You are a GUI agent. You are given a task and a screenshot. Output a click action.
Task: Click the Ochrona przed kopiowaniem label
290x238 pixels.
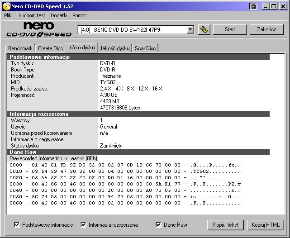pyautogui.click(x=42, y=133)
